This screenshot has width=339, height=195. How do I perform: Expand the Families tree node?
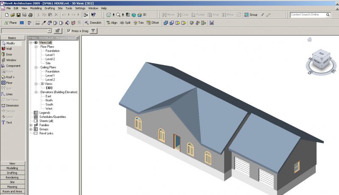pyautogui.click(x=31, y=125)
